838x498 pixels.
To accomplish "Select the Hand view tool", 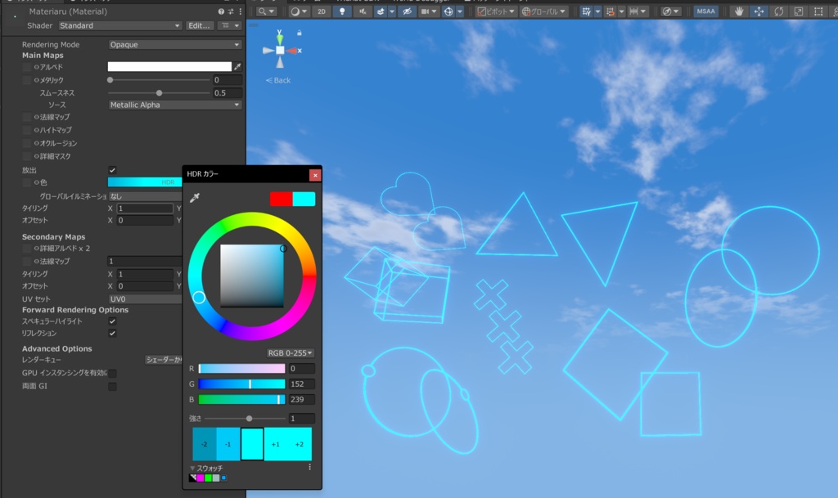I will (x=739, y=11).
